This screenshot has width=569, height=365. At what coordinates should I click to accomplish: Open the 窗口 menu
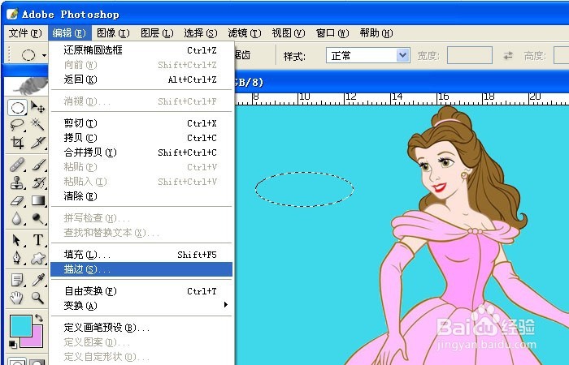point(332,33)
